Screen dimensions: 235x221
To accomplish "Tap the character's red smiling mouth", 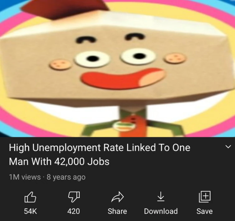I will tap(123, 79).
